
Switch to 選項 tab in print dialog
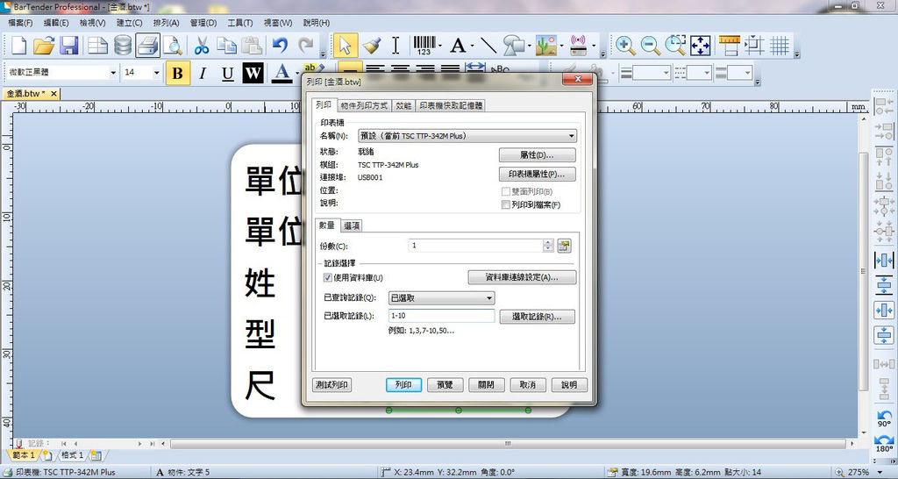(x=352, y=225)
